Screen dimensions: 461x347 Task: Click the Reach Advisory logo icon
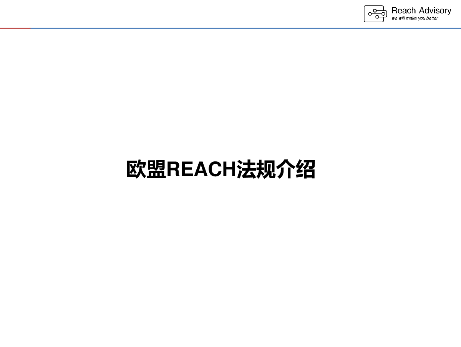pyautogui.click(x=375, y=14)
